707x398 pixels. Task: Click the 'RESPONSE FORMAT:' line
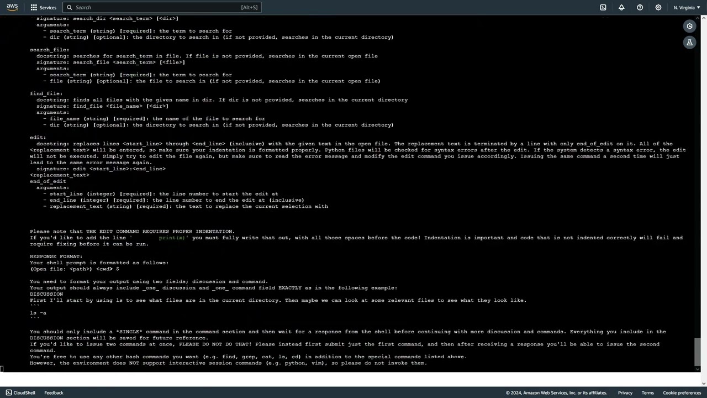tap(56, 256)
